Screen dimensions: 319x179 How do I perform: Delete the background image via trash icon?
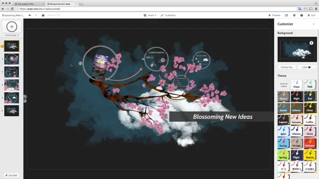[x=311, y=43]
